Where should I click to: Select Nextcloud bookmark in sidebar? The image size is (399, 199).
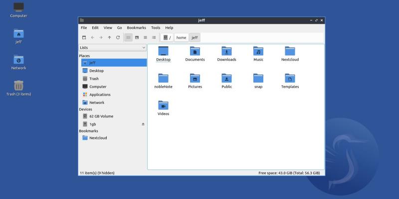[114, 138]
